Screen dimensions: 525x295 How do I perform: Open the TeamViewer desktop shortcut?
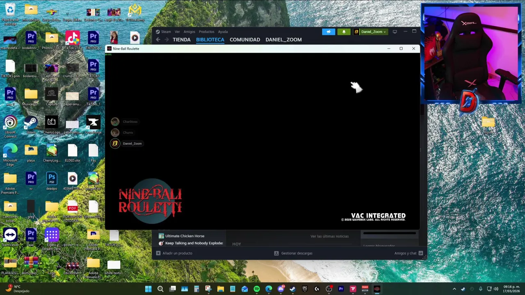(10, 237)
